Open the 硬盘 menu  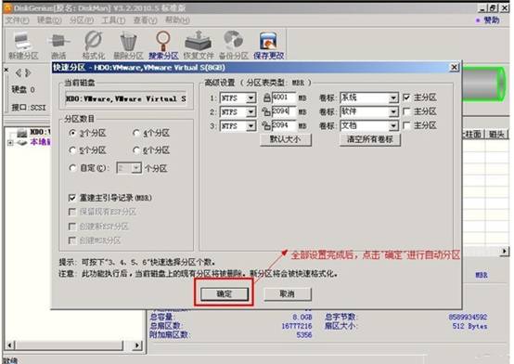[49, 20]
